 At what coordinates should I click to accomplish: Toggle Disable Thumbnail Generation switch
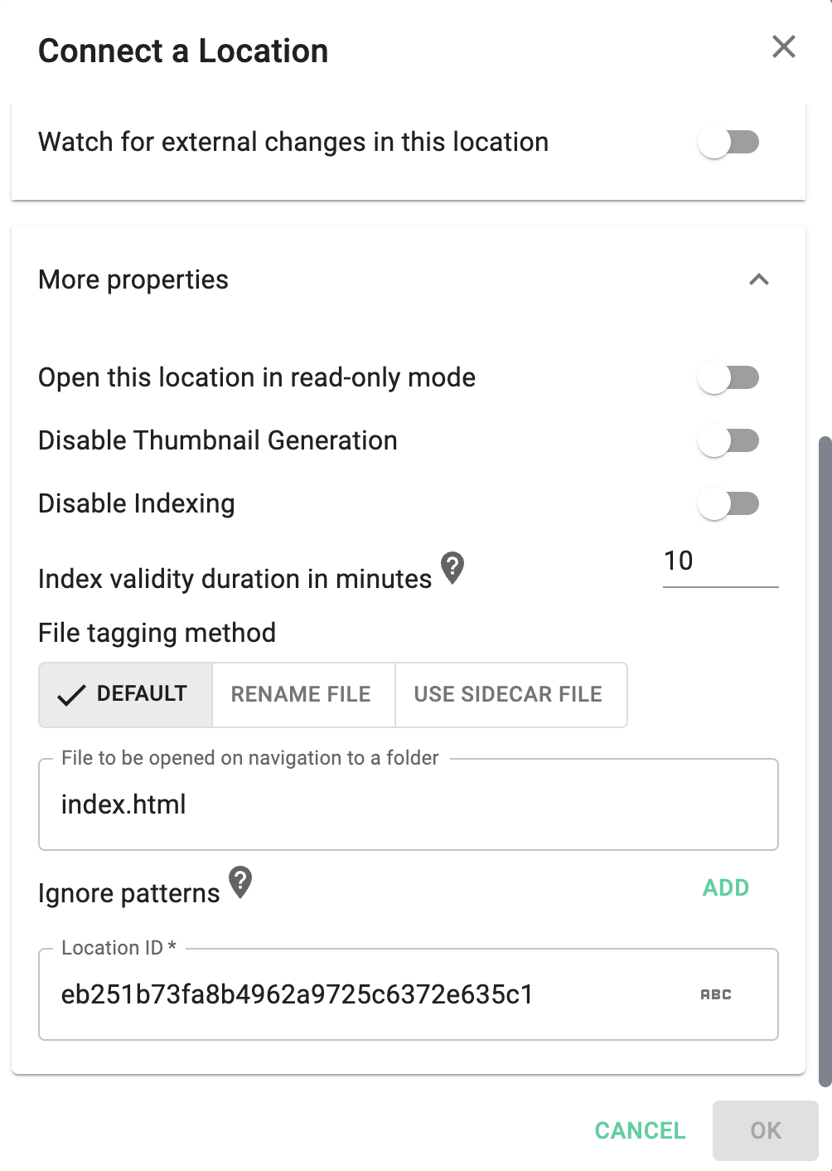tap(728, 441)
